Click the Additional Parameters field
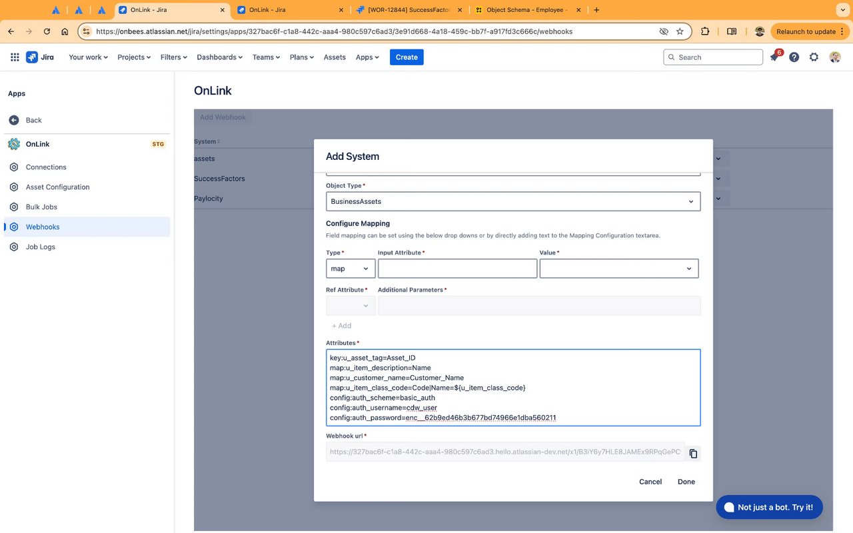Viewport: 853px width, 533px height. [539, 305]
